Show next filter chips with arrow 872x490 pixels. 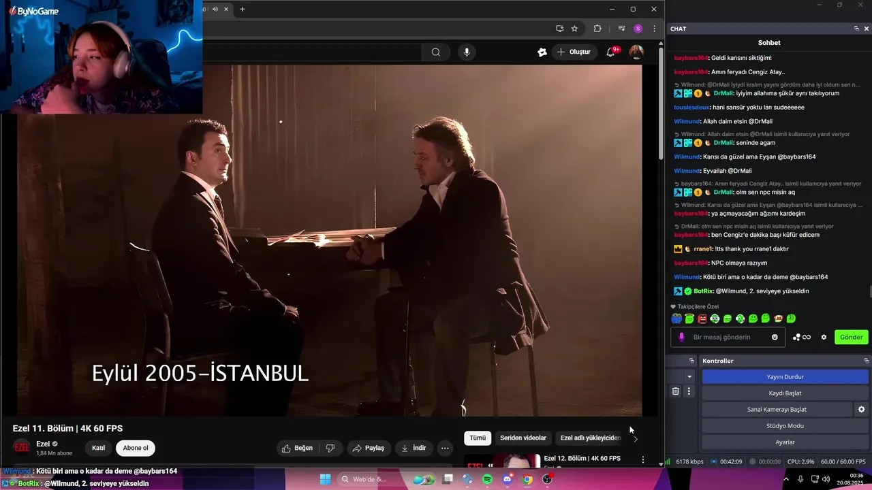[x=636, y=438]
